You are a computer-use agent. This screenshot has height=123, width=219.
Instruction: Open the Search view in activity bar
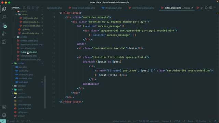[4, 17]
